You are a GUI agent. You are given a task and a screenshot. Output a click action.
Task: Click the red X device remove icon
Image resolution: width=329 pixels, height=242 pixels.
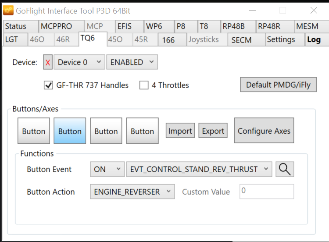coord(48,62)
